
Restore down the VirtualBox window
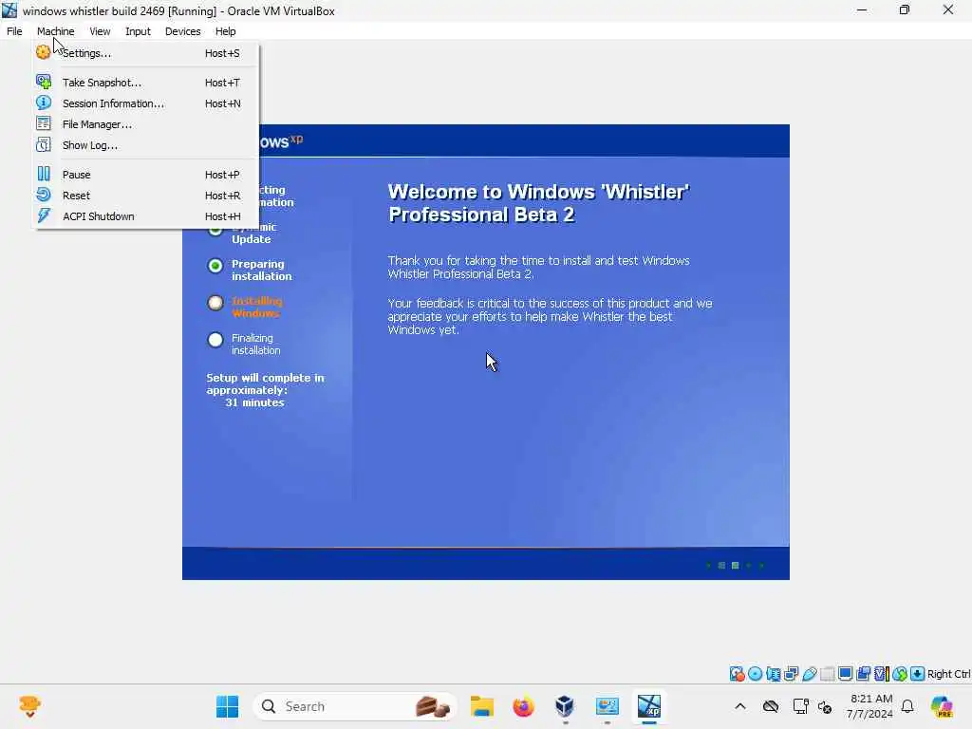coord(905,9)
